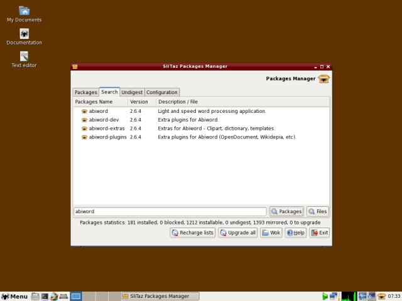The width and height of the screenshot is (402, 301).
Task: Click 'Light and speed word processing application.' description
Action: pyautogui.click(x=212, y=112)
